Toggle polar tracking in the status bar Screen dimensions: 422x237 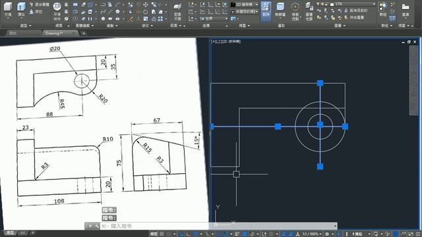(196, 234)
